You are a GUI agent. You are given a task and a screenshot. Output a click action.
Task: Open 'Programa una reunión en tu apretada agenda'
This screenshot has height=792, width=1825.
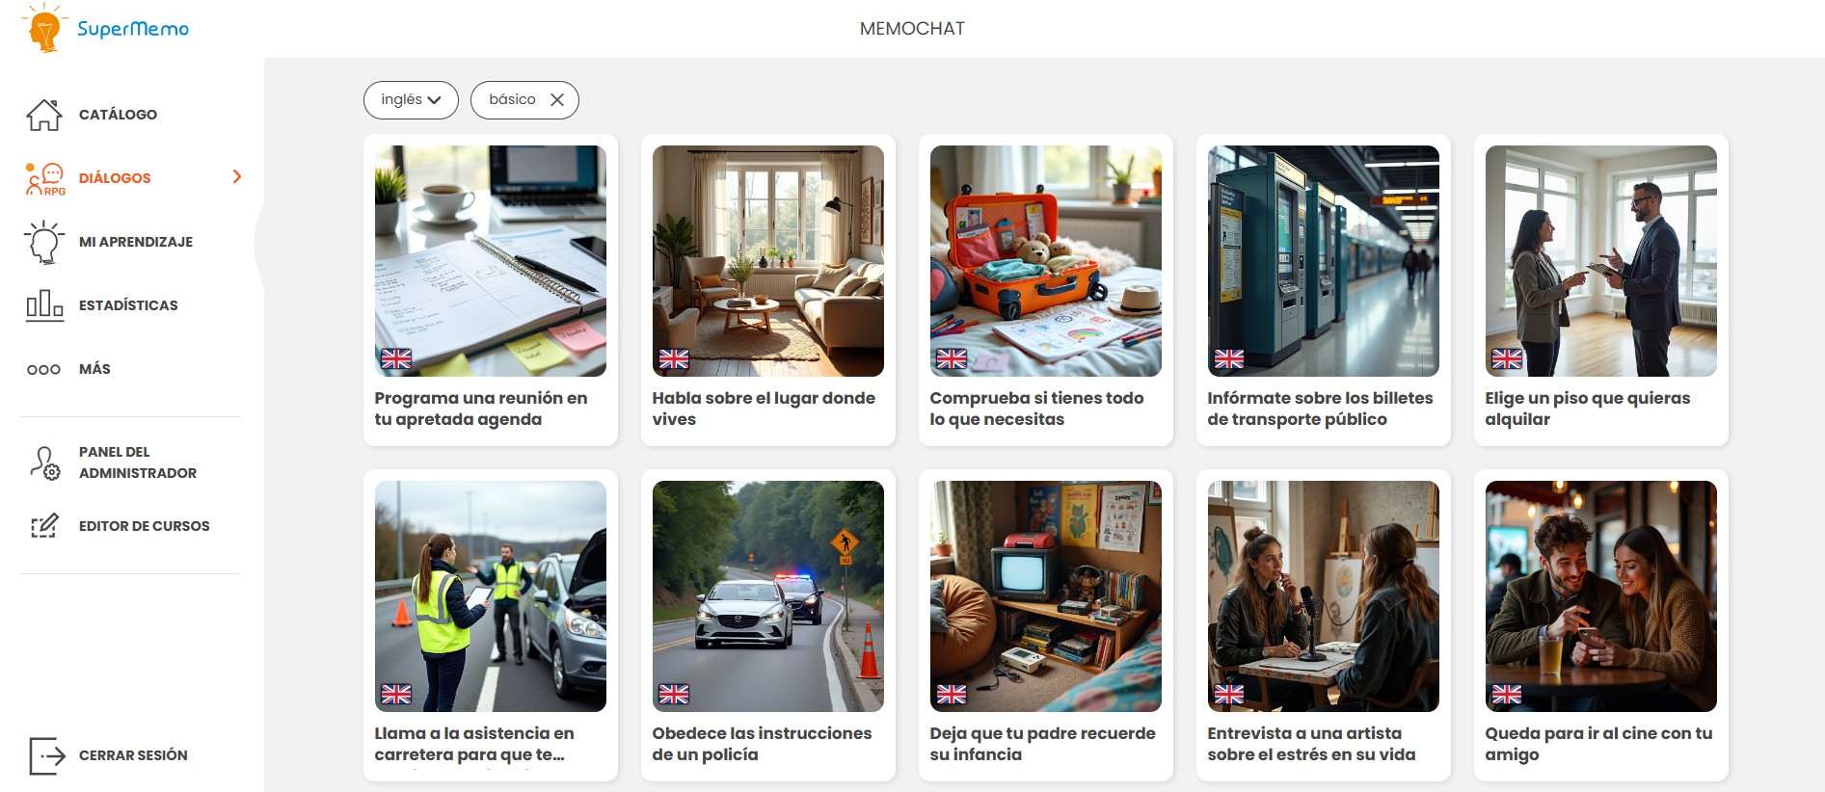pos(491,290)
